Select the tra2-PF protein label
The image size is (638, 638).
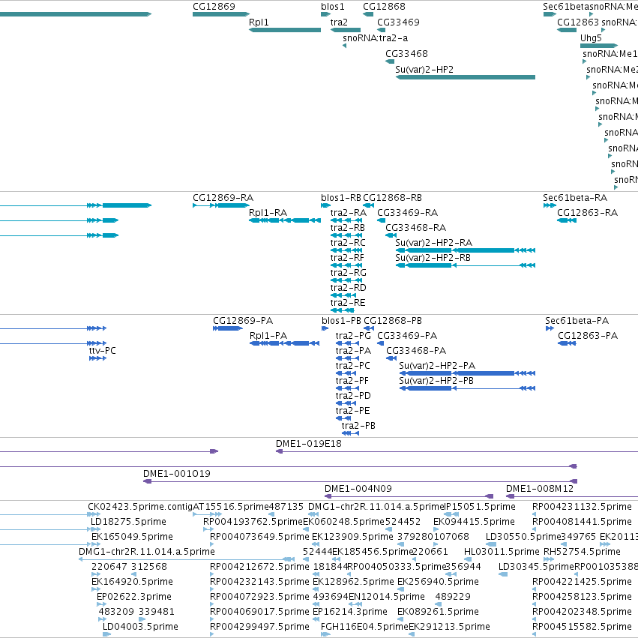pos(352,381)
